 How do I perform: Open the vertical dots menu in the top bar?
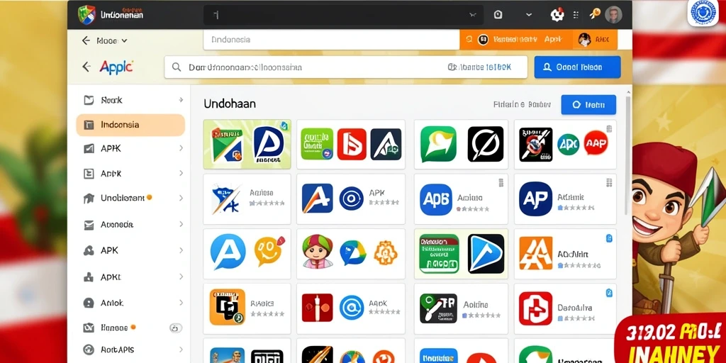click(x=576, y=15)
